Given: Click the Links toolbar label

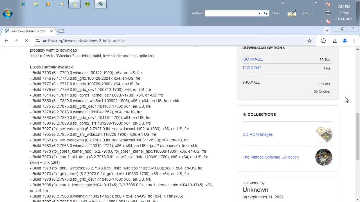Looking at the screenshot, I should 276,13.
